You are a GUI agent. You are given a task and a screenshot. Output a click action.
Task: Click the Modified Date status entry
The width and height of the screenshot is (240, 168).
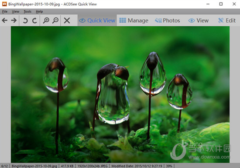(137, 166)
